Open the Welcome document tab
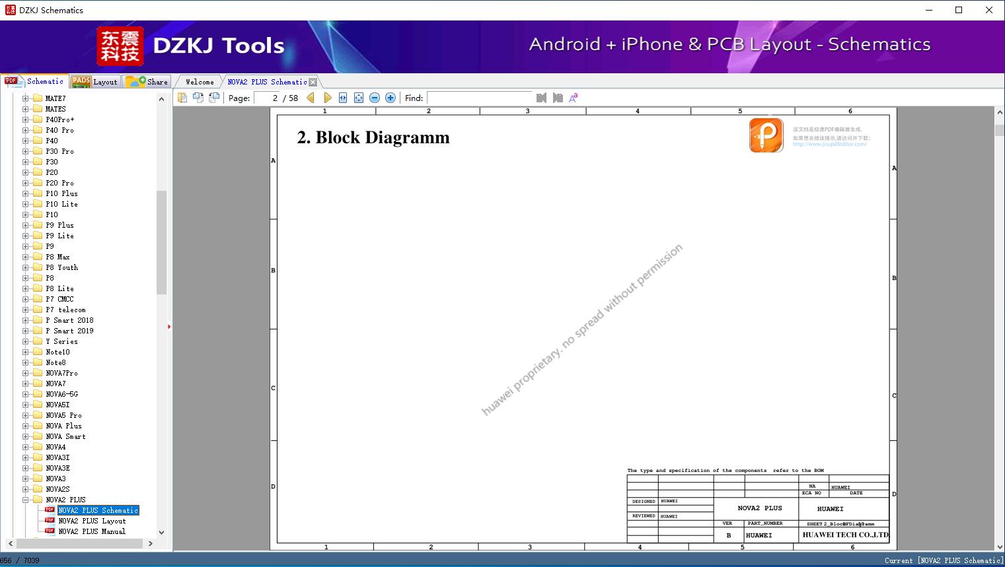Viewport: 1005px width, 567px height. point(200,82)
